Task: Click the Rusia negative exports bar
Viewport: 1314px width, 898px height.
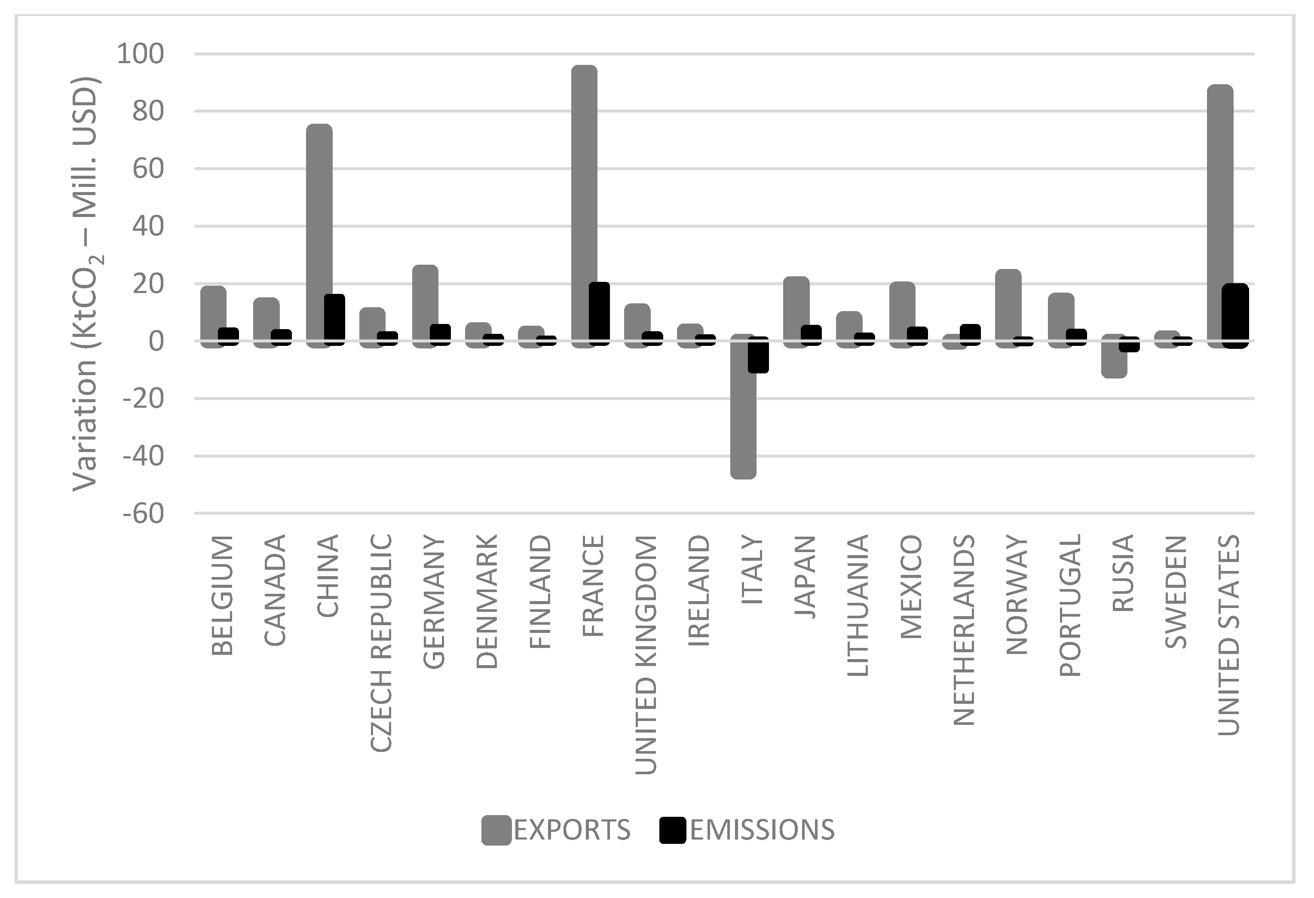Action: [x=1114, y=356]
